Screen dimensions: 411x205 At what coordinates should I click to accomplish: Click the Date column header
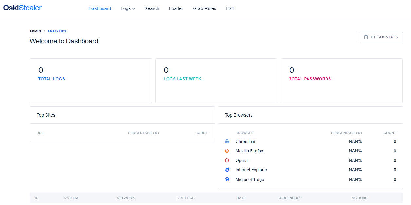pos(241,198)
